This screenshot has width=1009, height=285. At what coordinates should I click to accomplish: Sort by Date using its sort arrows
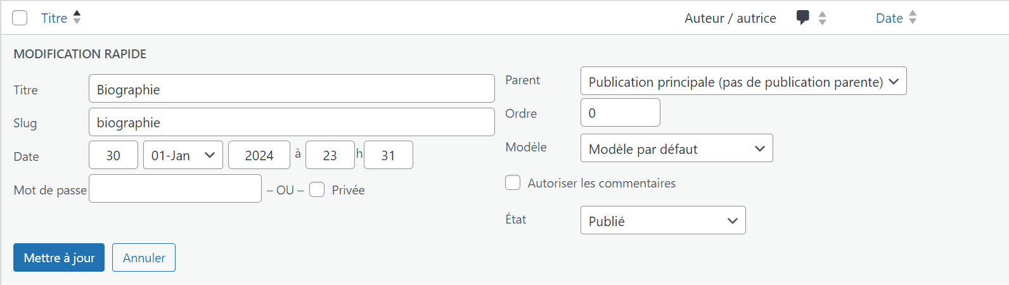pyautogui.click(x=913, y=18)
